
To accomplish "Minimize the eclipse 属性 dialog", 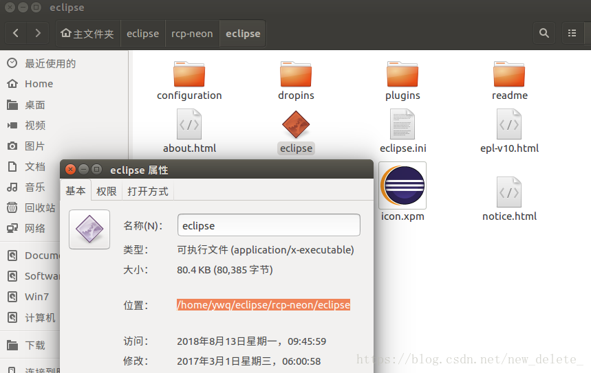I will point(84,170).
